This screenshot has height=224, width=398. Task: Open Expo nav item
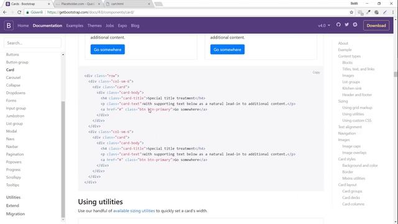pos(123,26)
